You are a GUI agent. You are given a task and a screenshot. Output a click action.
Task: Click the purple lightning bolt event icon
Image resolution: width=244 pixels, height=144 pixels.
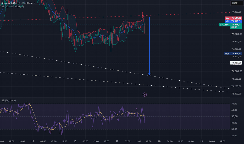tap(145, 95)
